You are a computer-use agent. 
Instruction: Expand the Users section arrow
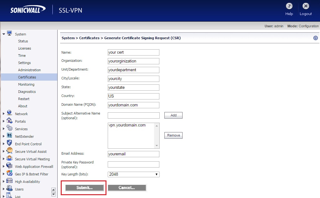click(x=4, y=189)
